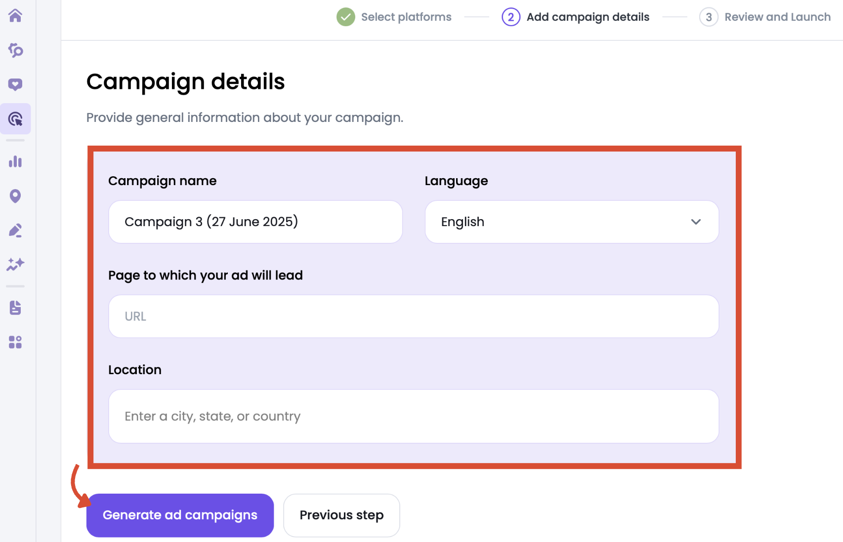Click the green checkmark on Select platforms
The height and width of the screenshot is (542, 843).
pos(345,17)
